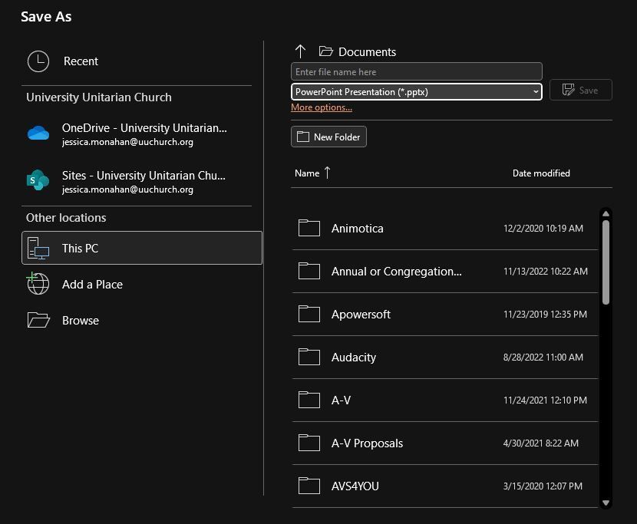
Task: Click date 11/13/2022 10:22 AM
Action: (x=545, y=272)
